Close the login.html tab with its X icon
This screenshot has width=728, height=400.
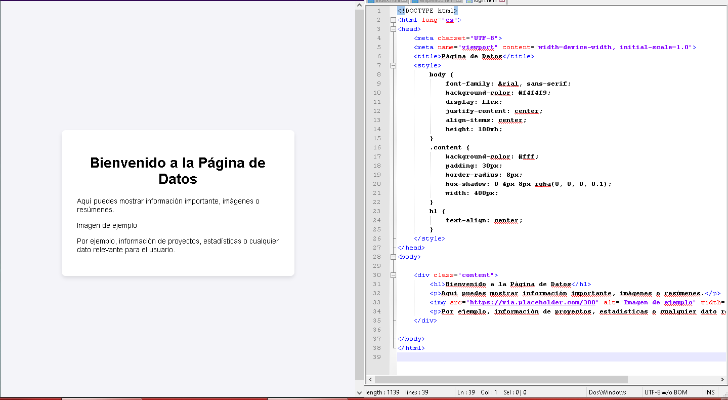502,1
